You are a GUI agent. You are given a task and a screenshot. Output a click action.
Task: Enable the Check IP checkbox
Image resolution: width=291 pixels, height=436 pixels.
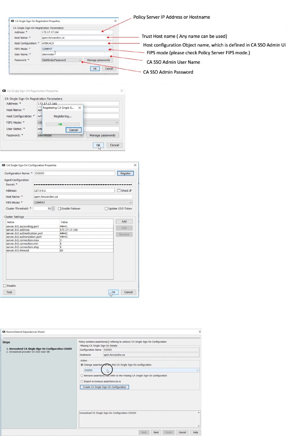[119, 191]
